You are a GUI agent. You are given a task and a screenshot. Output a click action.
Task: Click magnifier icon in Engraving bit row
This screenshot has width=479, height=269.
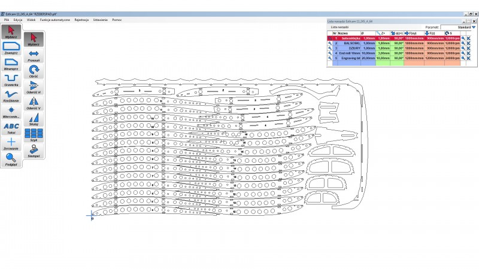[463, 58]
